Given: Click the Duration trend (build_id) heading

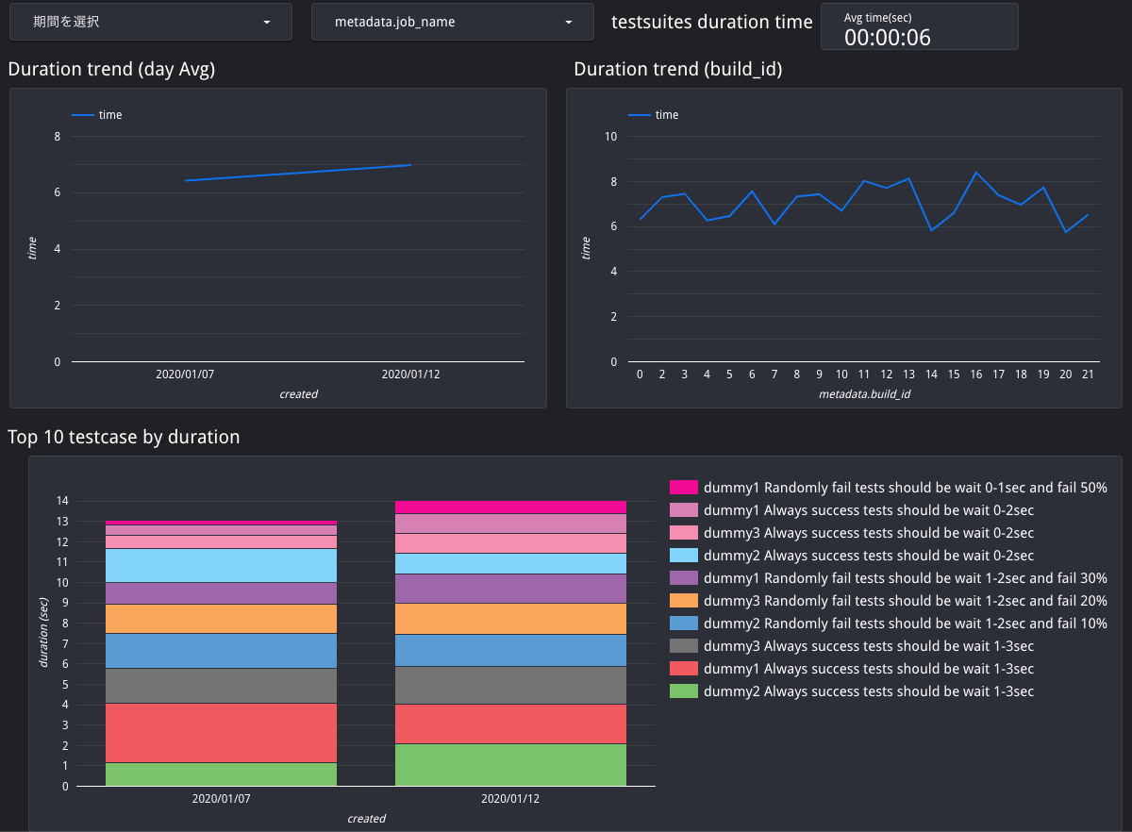Looking at the screenshot, I should [678, 69].
